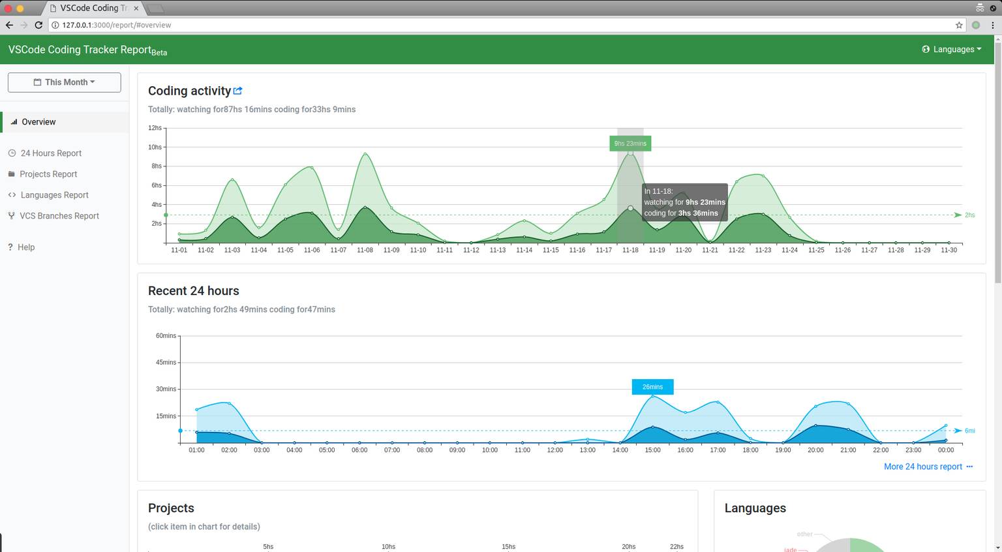
Task: Open Projects Report in sidebar
Action: pyautogui.click(x=48, y=174)
